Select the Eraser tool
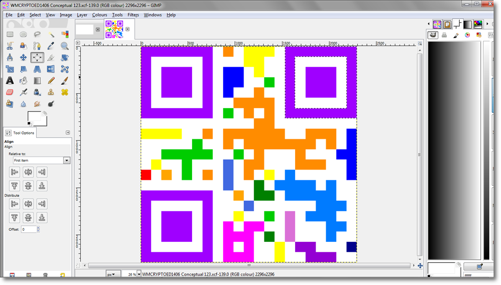 coord(10,92)
